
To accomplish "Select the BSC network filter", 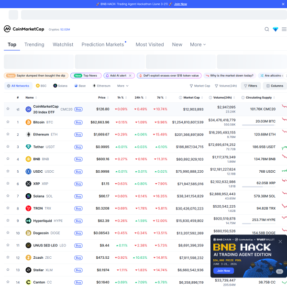I will click(x=41, y=86).
